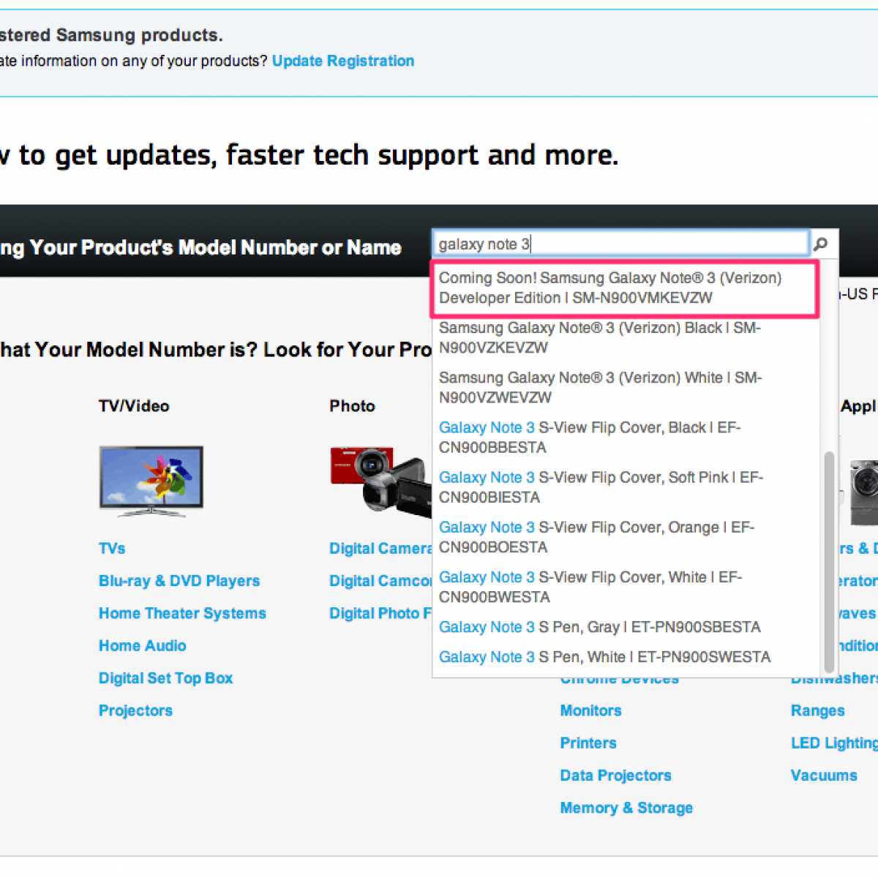
Task: Open the TVs category link
Action: click(x=112, y=549)
